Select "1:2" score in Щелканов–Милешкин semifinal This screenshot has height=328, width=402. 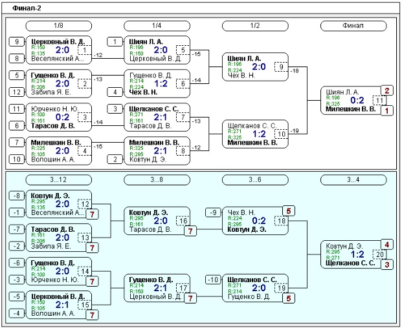[x=259, y=134]
